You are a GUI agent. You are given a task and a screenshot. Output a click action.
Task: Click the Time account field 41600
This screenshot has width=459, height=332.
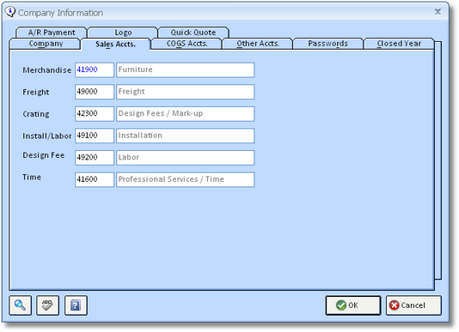pyautogui.click(x=95, y=179)
